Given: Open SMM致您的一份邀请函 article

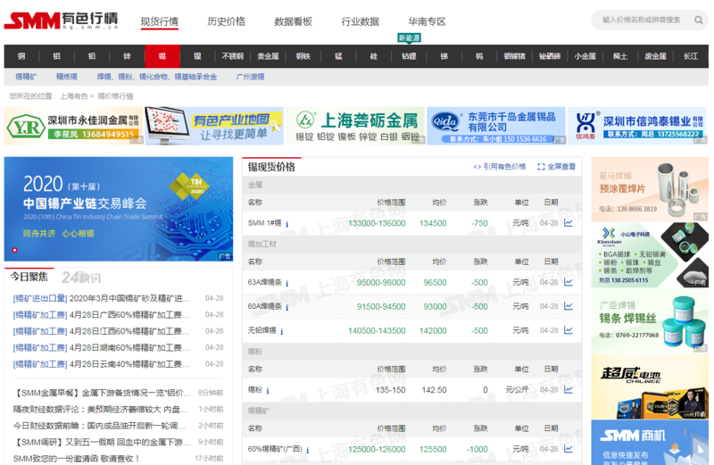Looking at the screenshot, I should pyautogui.click(x=76, y=458).
